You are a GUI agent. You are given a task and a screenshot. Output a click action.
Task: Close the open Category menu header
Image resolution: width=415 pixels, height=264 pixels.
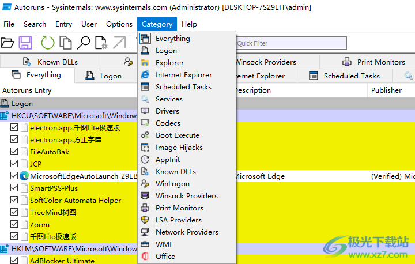pos(157,24)
